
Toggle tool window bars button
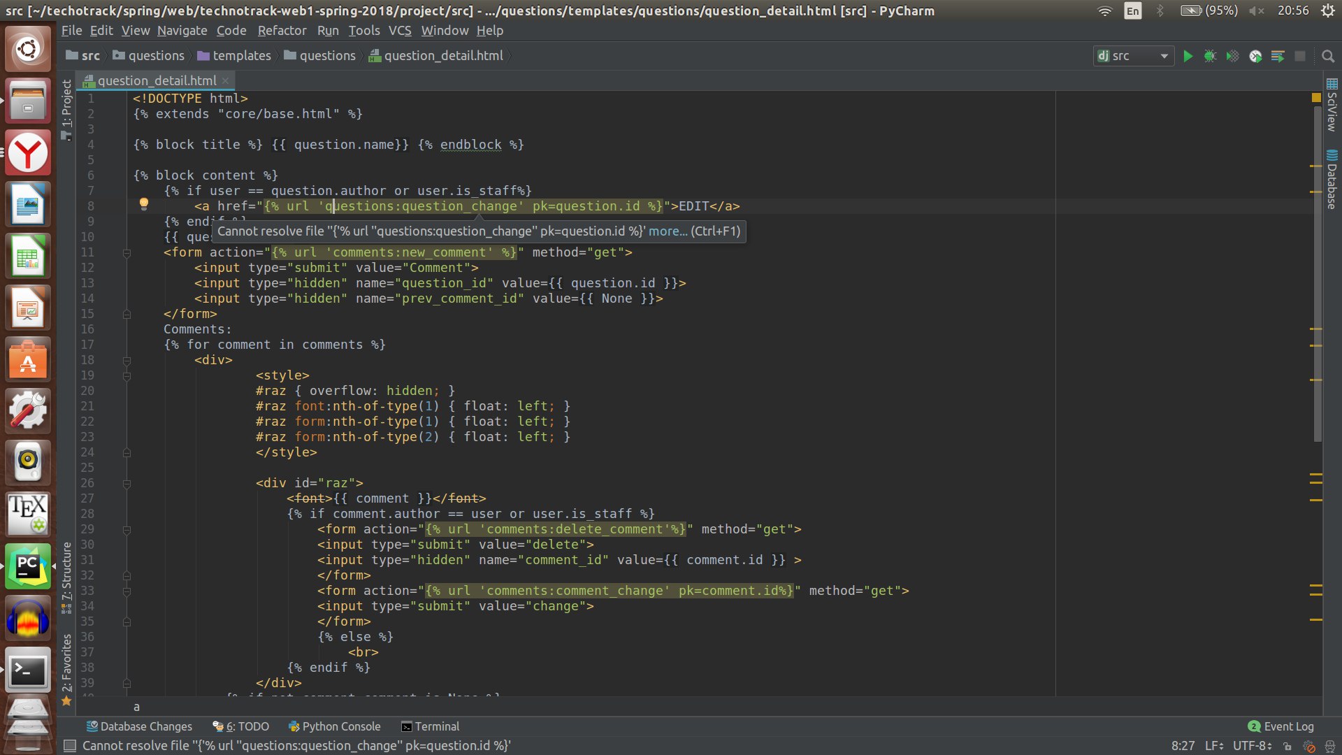coord(69,746)
